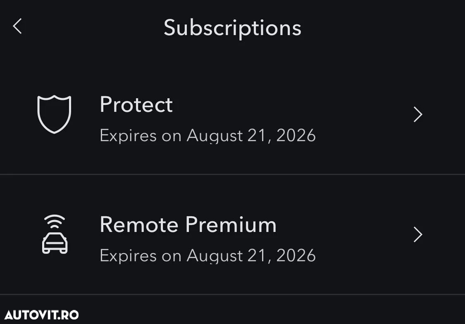Open Protect details via its right chevron
Screen dimensions: 465x324
(418, 114)
